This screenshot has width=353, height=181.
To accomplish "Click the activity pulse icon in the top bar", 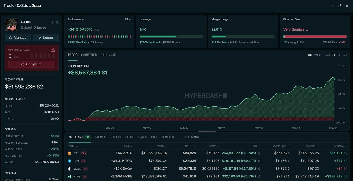I will coord(333,6).
